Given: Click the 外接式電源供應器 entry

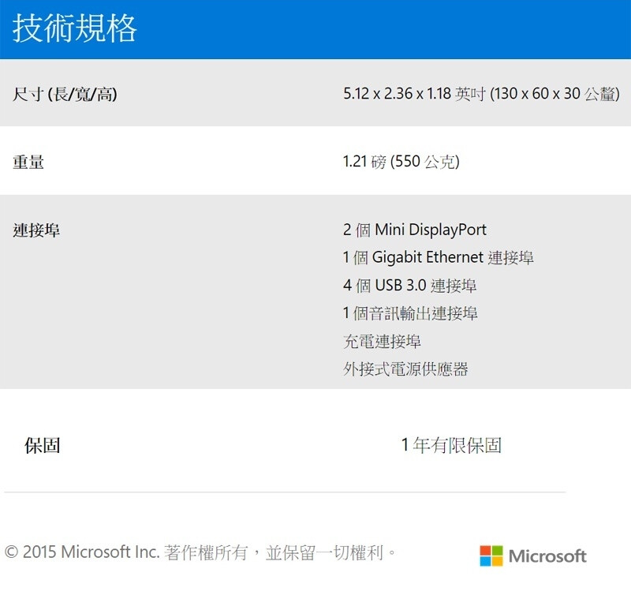Looking at the screenshot, I should tap(405, 369).
